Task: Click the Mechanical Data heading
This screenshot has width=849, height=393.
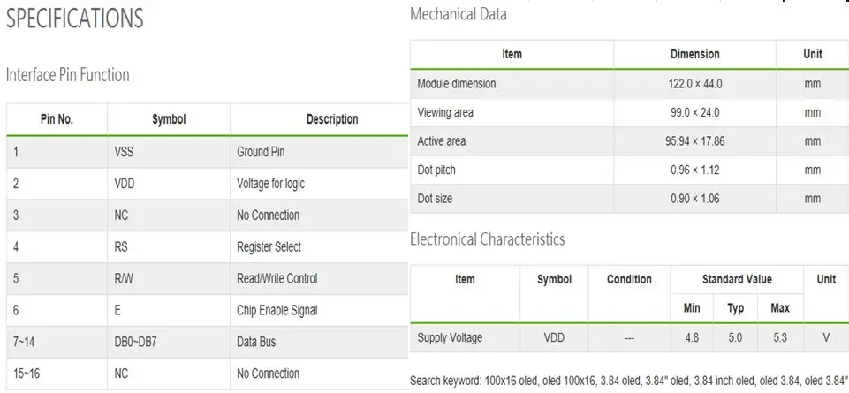Action: (459, 14)
